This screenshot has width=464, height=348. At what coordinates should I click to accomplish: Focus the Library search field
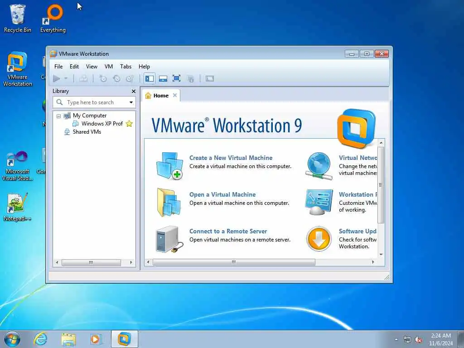click(94, 102)
